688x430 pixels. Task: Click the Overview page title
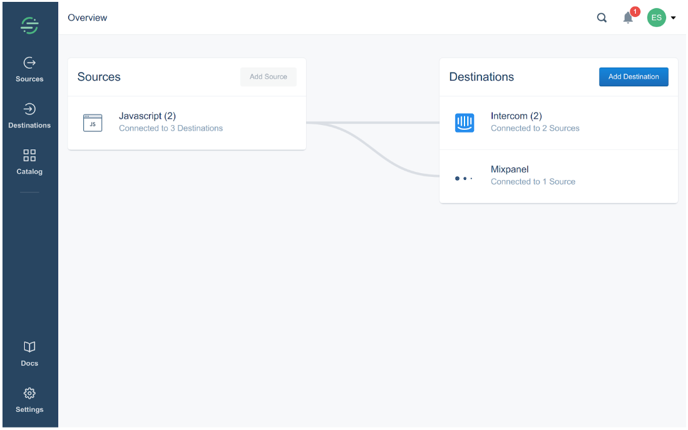click(87, 17)
